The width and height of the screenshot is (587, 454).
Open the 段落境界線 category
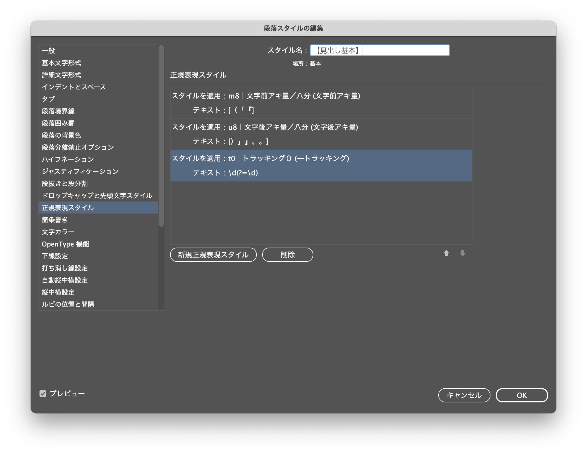point(58,111)
